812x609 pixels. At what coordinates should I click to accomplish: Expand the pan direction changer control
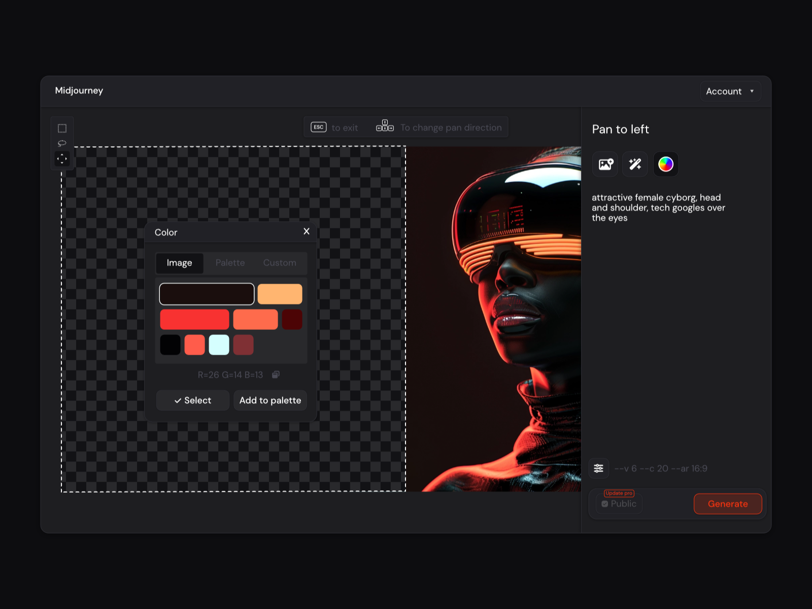coord(385,126)
